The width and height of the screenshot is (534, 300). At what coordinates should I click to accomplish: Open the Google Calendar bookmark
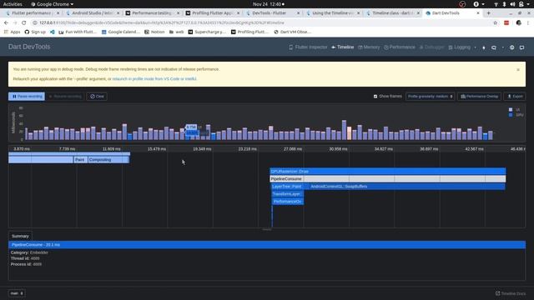pos(120,32)
